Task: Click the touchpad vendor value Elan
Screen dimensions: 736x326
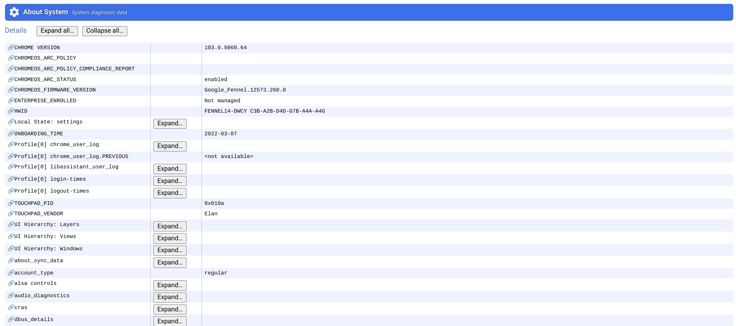Action: click(x=211, y=214)
